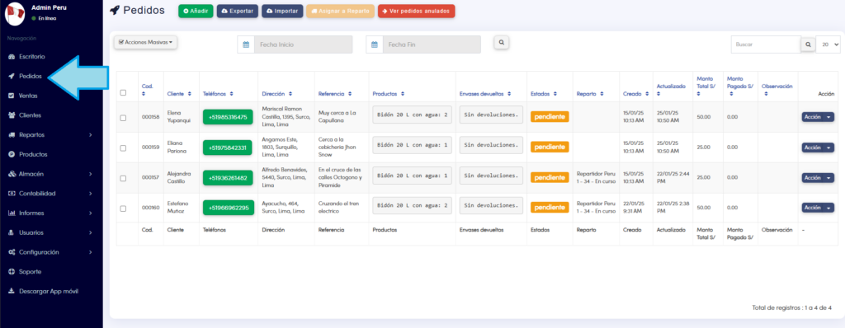Click calendar icon for Fecha Fin

coord(374,45)
